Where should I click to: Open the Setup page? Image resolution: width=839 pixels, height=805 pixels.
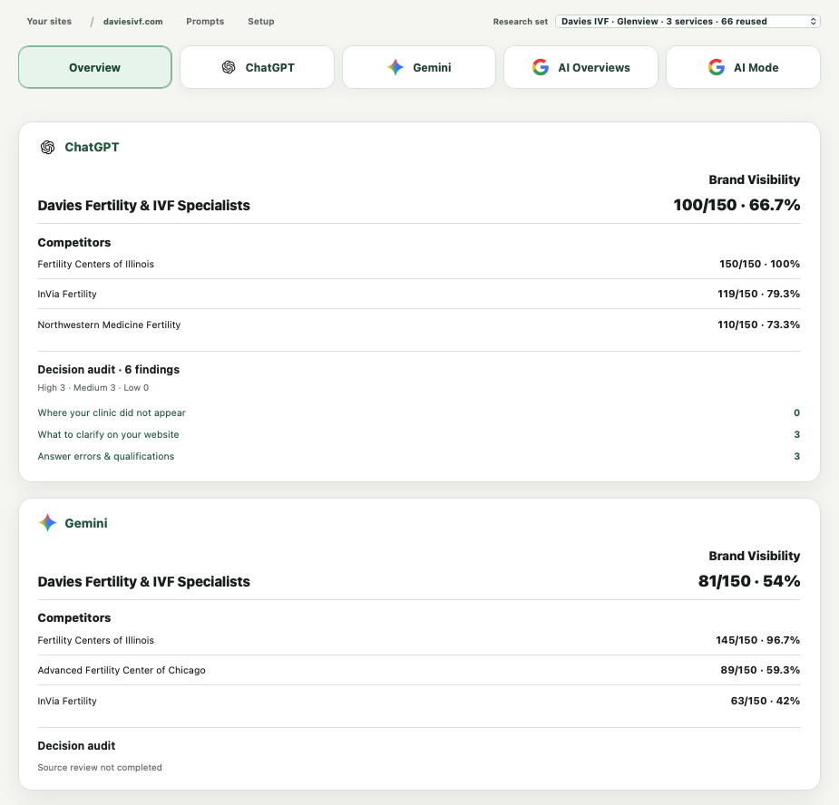[x=260, y=22]
